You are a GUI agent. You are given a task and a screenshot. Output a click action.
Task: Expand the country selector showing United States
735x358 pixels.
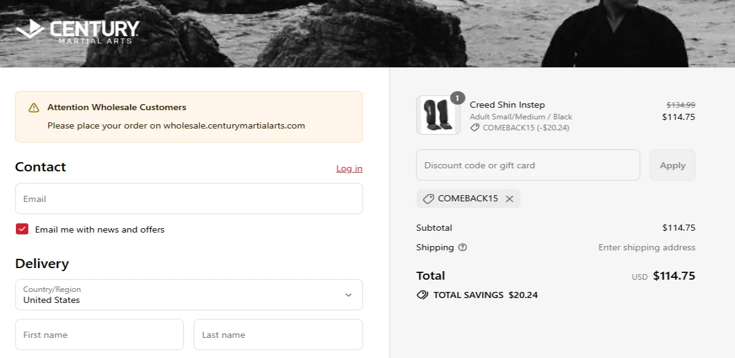[189, 294]
